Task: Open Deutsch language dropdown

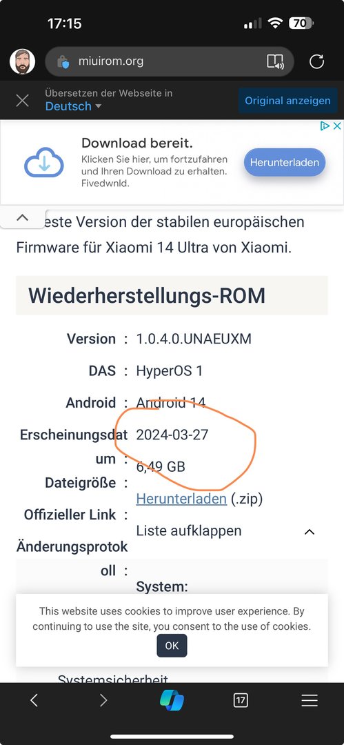Action: [x=73, y=106]
